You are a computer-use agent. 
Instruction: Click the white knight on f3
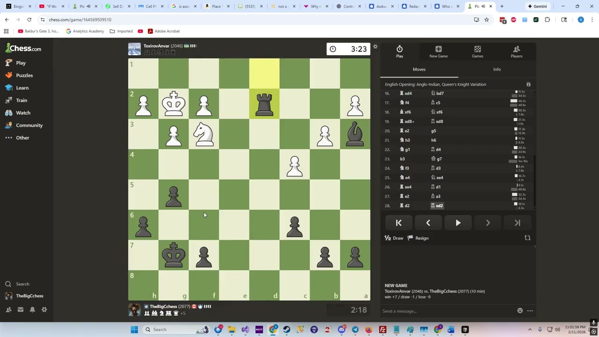click(204, 134)
